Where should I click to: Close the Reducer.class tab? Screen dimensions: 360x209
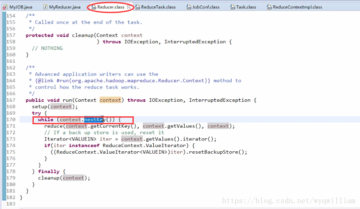coord(129,7)
